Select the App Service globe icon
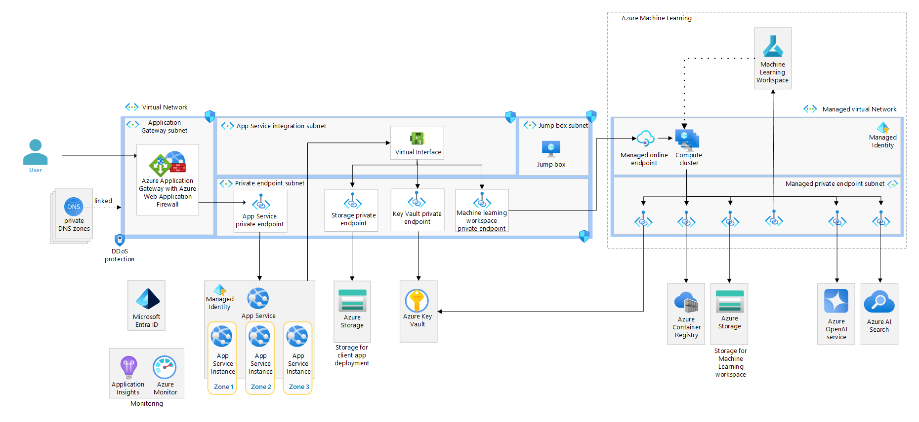919x422 pixels. click(258, 298)
